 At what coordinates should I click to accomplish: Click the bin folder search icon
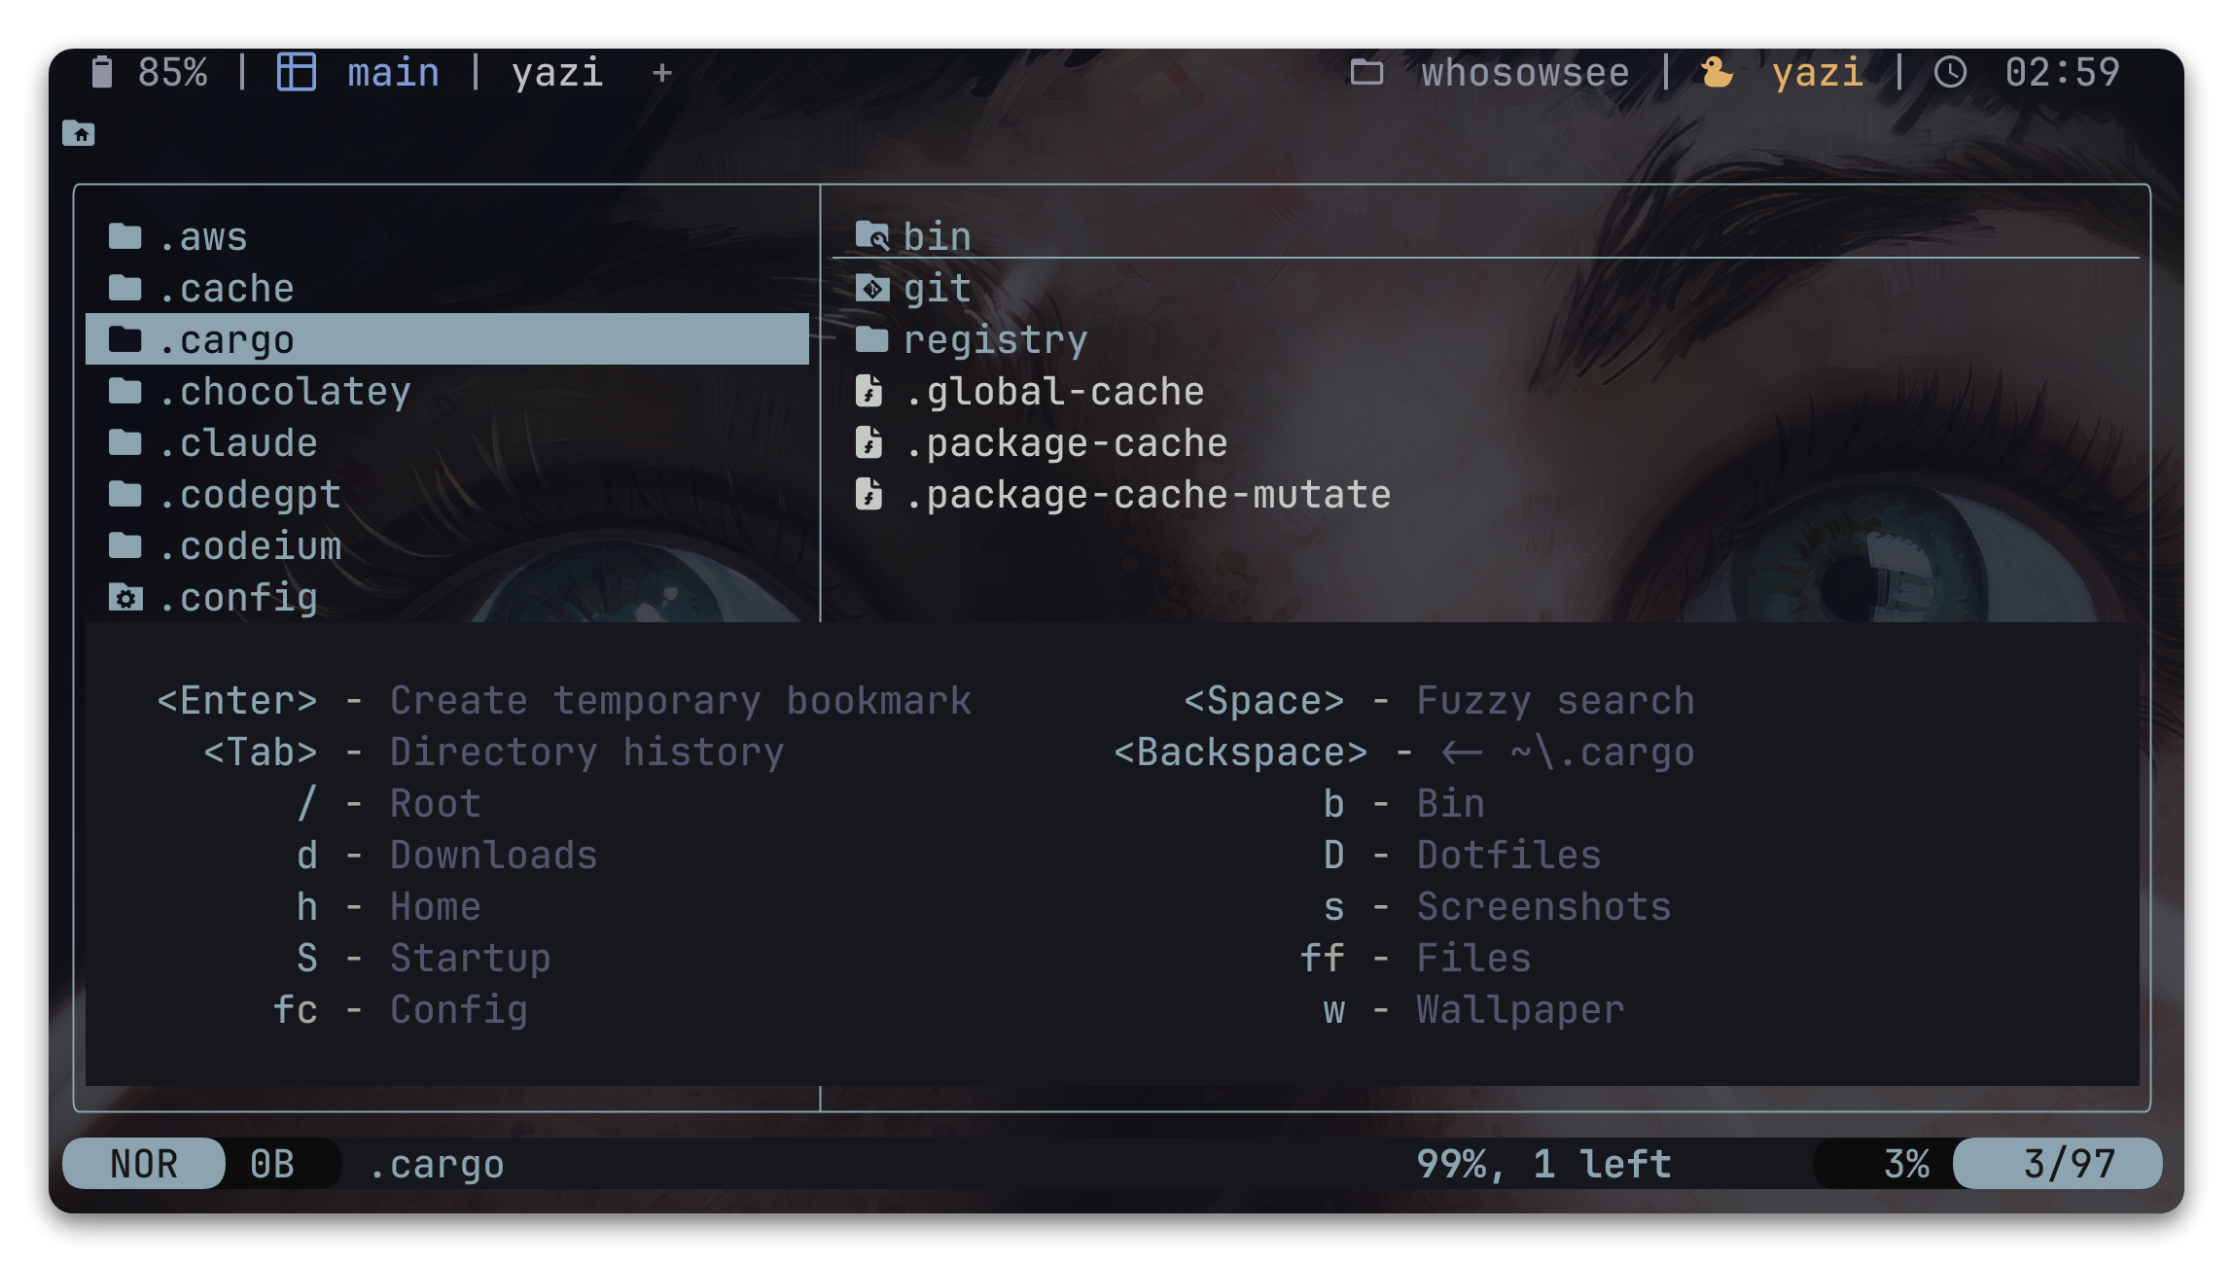[x=872, y=236]
